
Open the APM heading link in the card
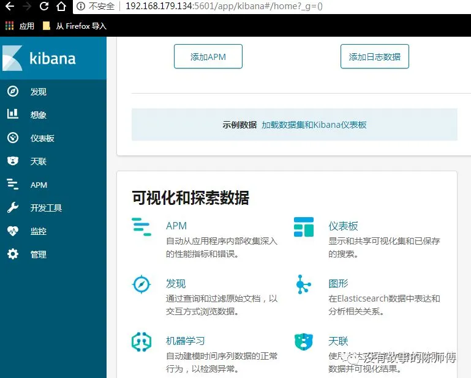(176, 226)
